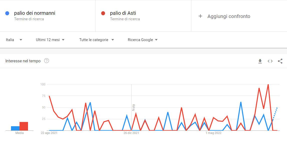Viewport: 287px width, 142px height.
Task: Click the blue Media average bar
Action: (15, 128)
